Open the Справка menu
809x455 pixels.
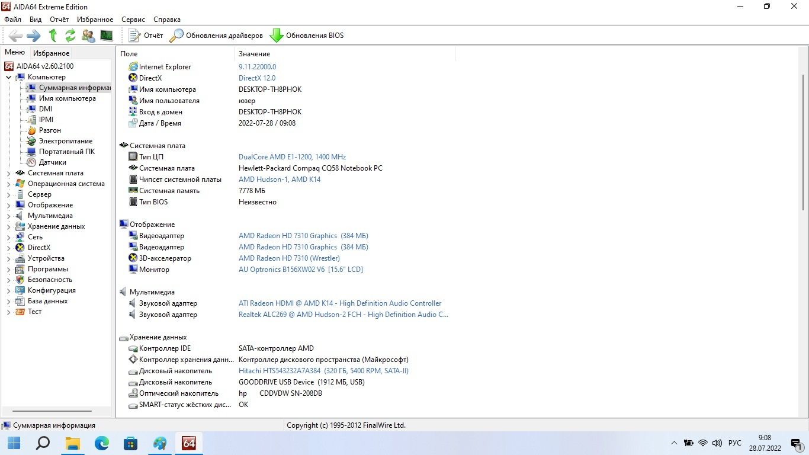(x=167, y=20)
